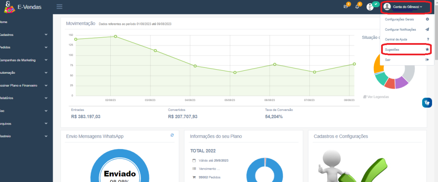The width and height of the screenshot is (438, 182).
Task: Click the 99002 Pedidos text
Action: [210, 177]
